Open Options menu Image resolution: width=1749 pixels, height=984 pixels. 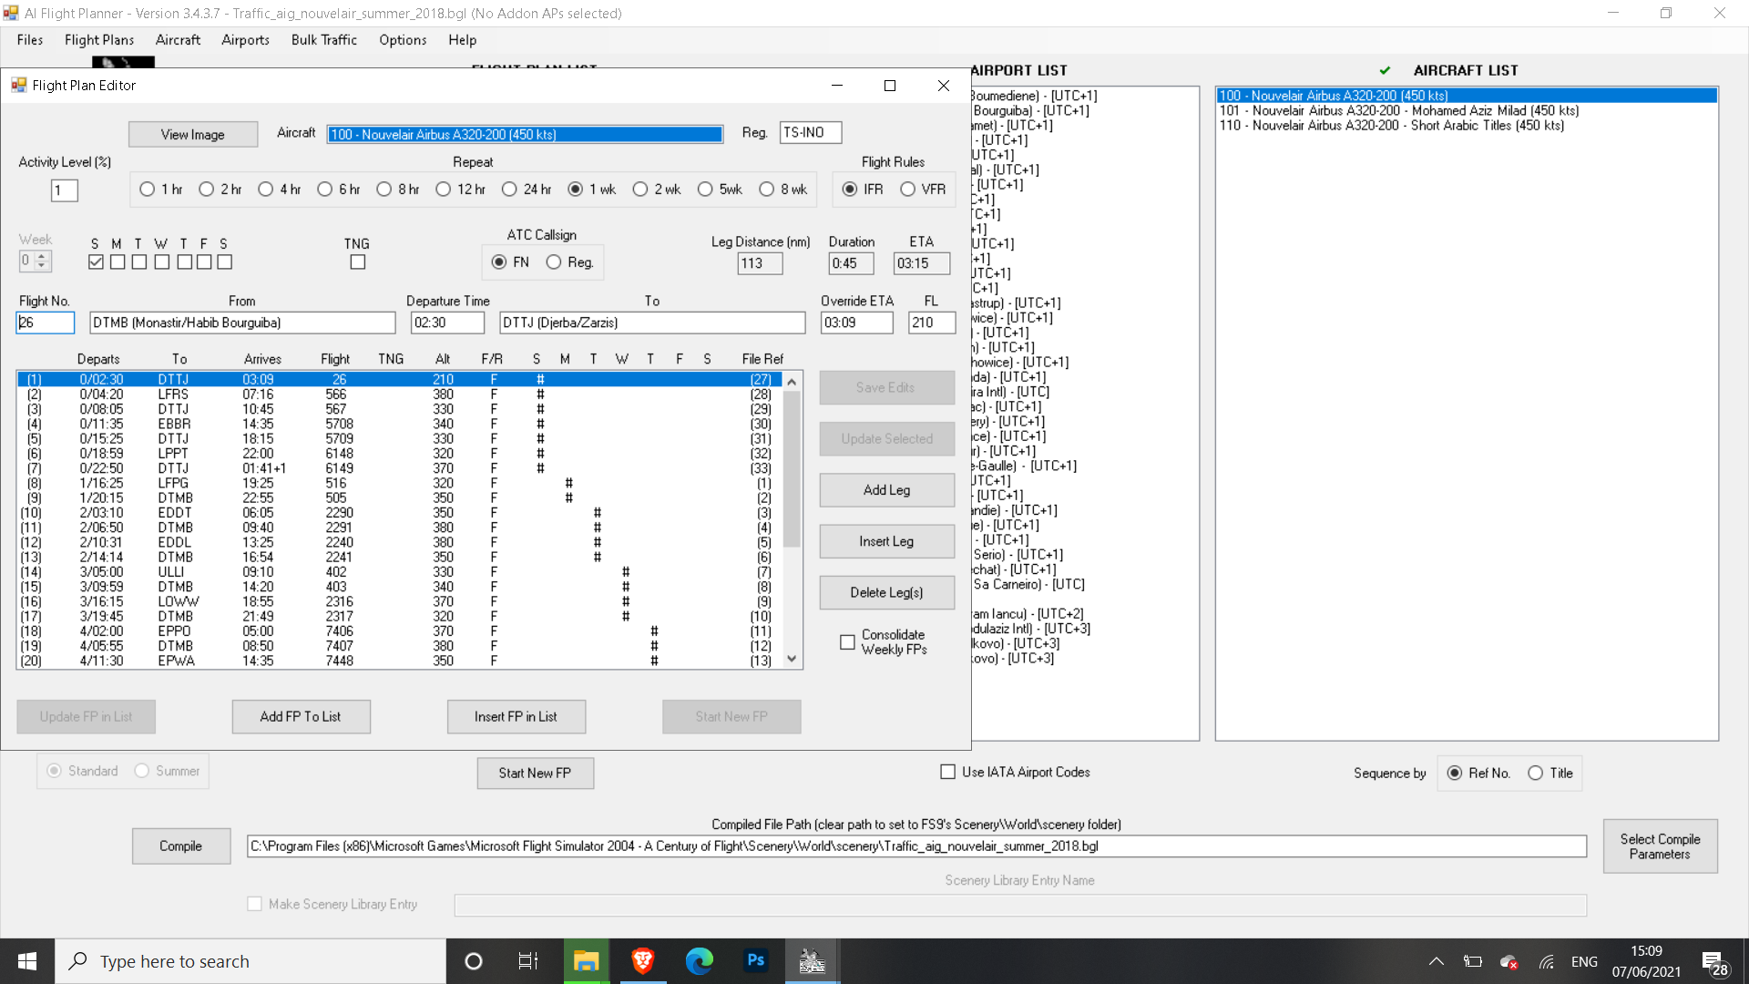coord(403,40)
